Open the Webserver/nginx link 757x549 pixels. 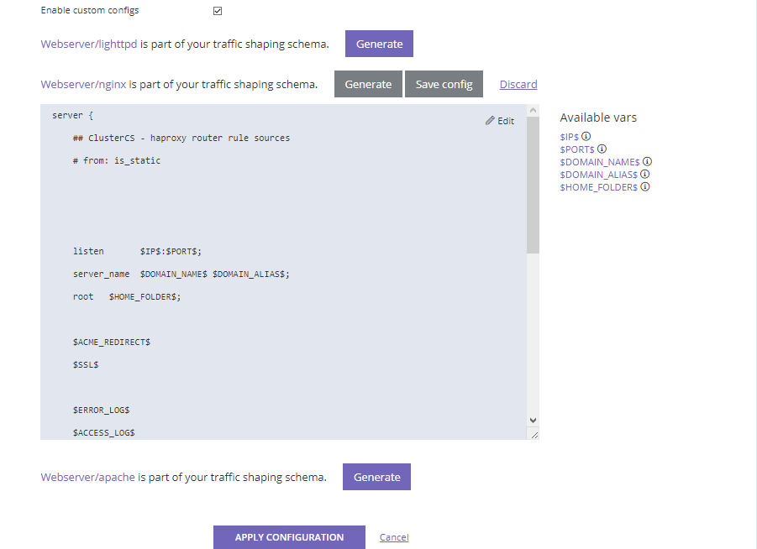(83, 85)
